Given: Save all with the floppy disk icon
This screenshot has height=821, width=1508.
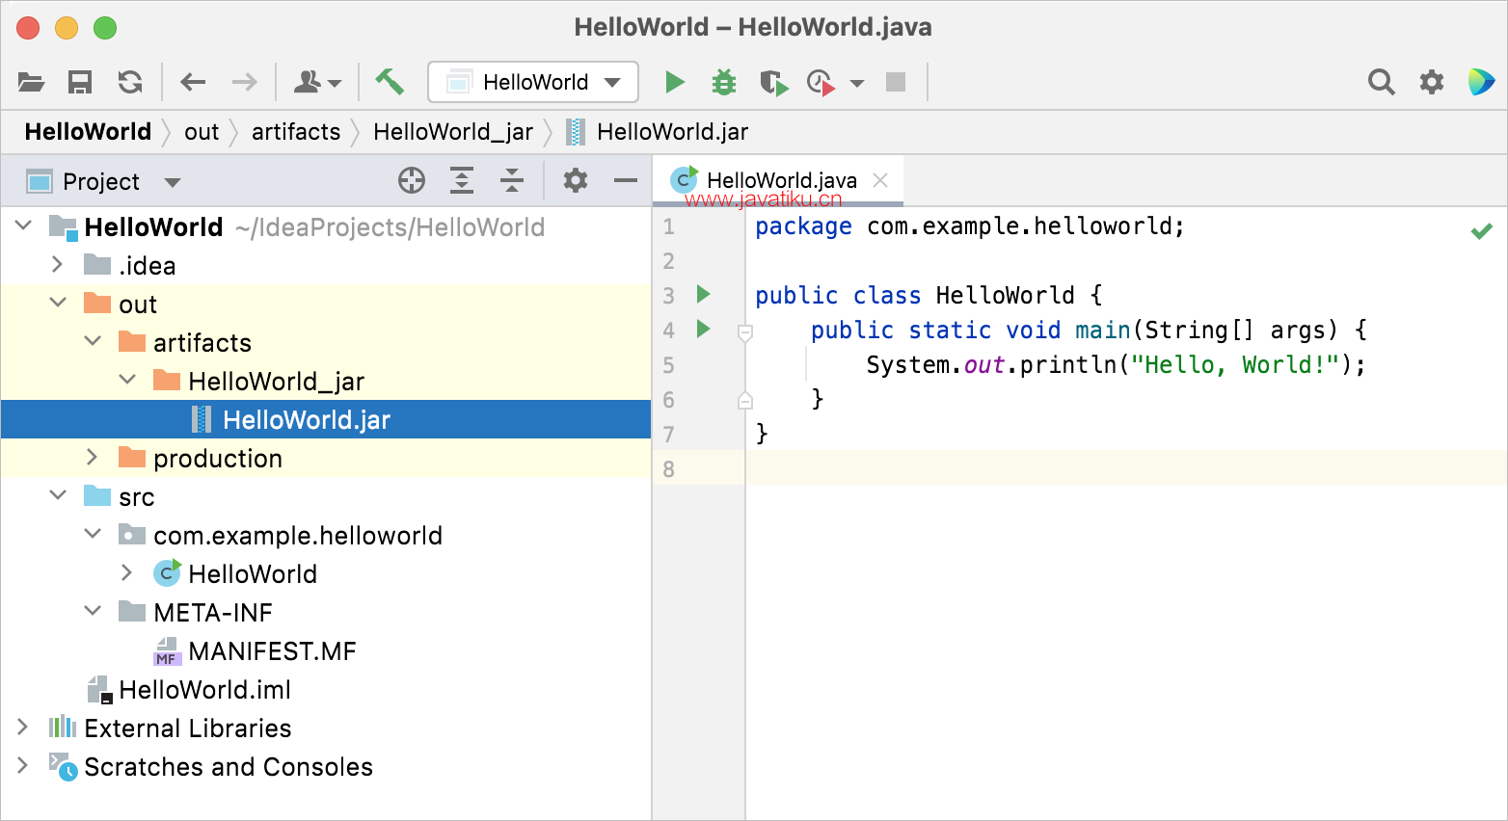Looking at the screenshot, I should coord(80,83).
